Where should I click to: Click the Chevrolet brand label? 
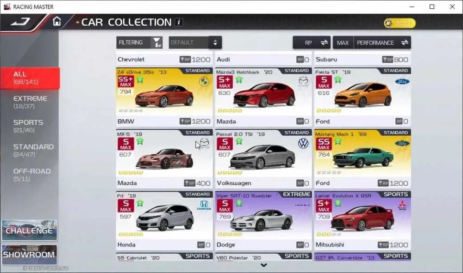click(131, 59)
